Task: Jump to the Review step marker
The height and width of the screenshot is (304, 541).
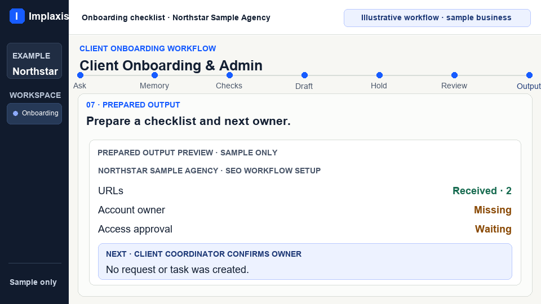Action: [x=454, y=75]
